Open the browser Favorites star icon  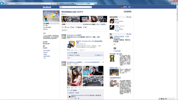pos(174,4)
